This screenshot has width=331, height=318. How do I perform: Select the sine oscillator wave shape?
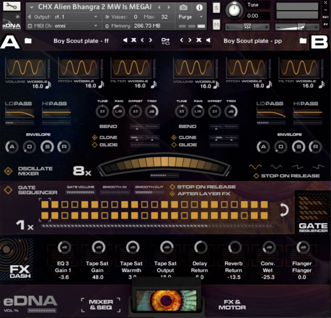[255, 167]
